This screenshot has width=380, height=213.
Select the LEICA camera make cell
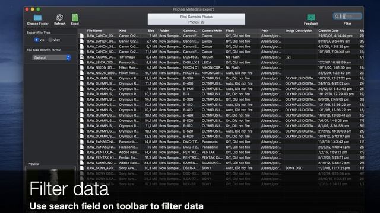point(207,62)
